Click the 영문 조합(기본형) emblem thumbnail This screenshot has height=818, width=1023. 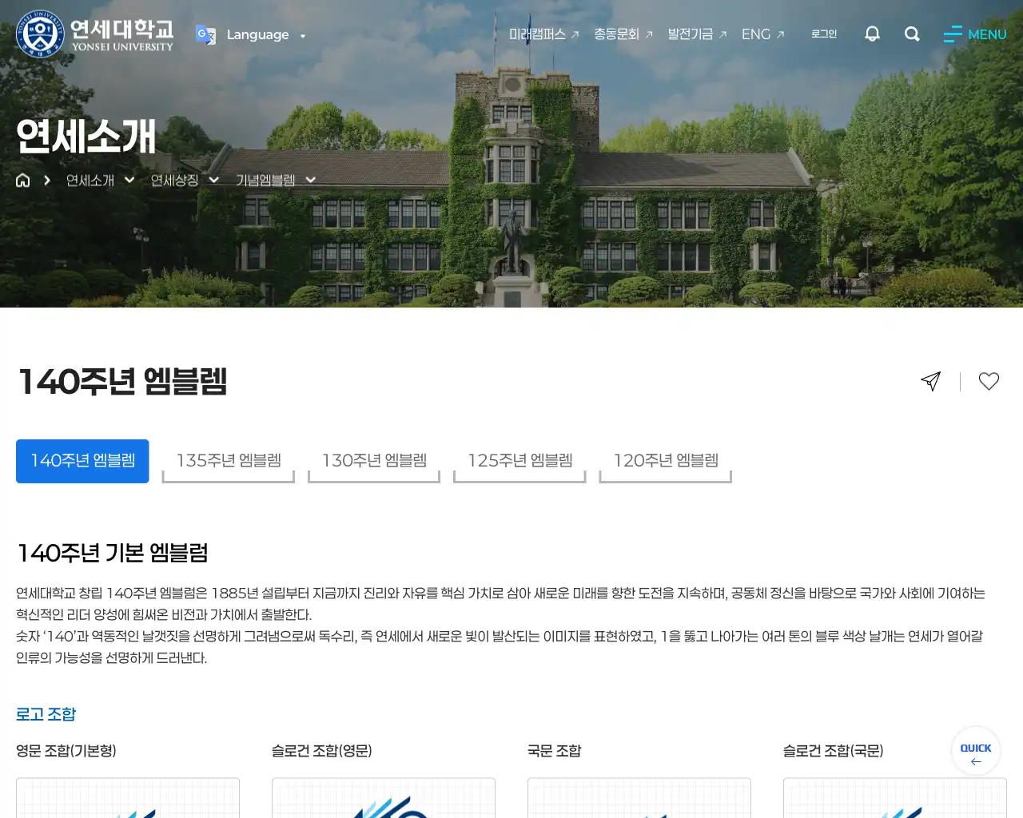(128, 798)
